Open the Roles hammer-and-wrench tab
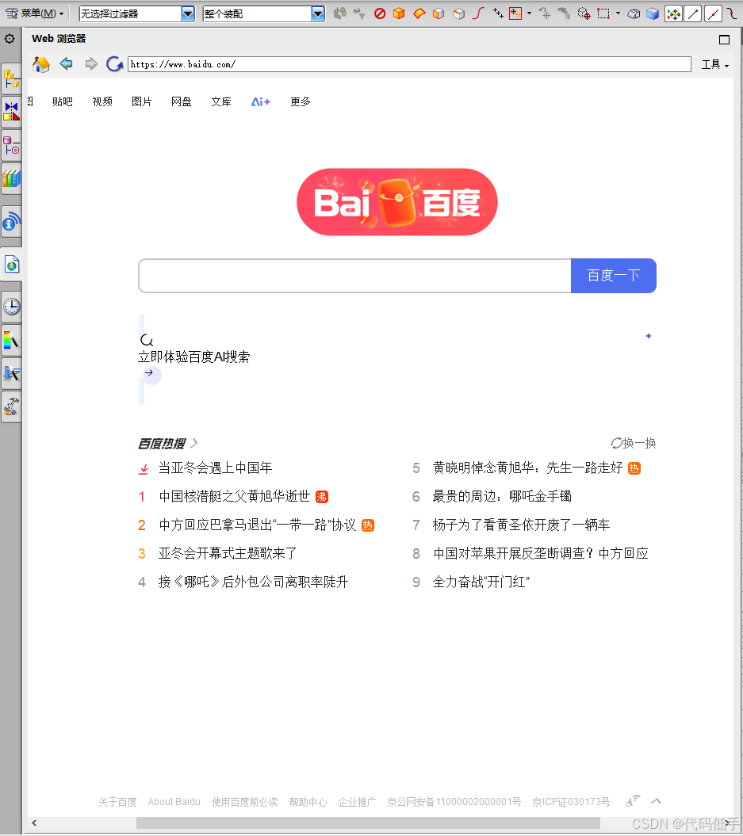743x836 pixels. pos(12,407)
